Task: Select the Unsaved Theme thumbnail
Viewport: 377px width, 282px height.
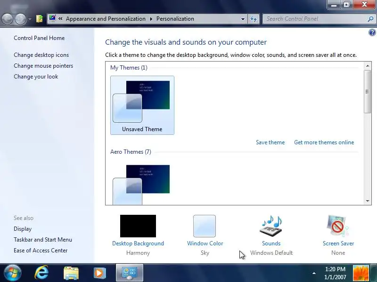Action: click(x=142, y=105)
